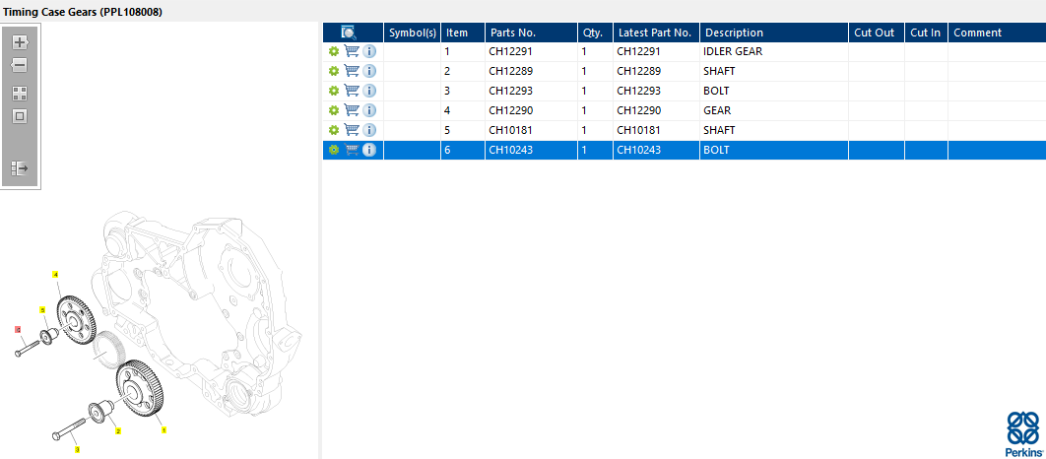The width and height of the screenshot is (1046, 459).
Task: Zoom in on the diagram with plus tool
Action: tap(20, 42)
